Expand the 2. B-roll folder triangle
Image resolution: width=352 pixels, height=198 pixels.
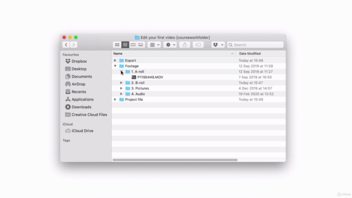[x=121, y=82]
